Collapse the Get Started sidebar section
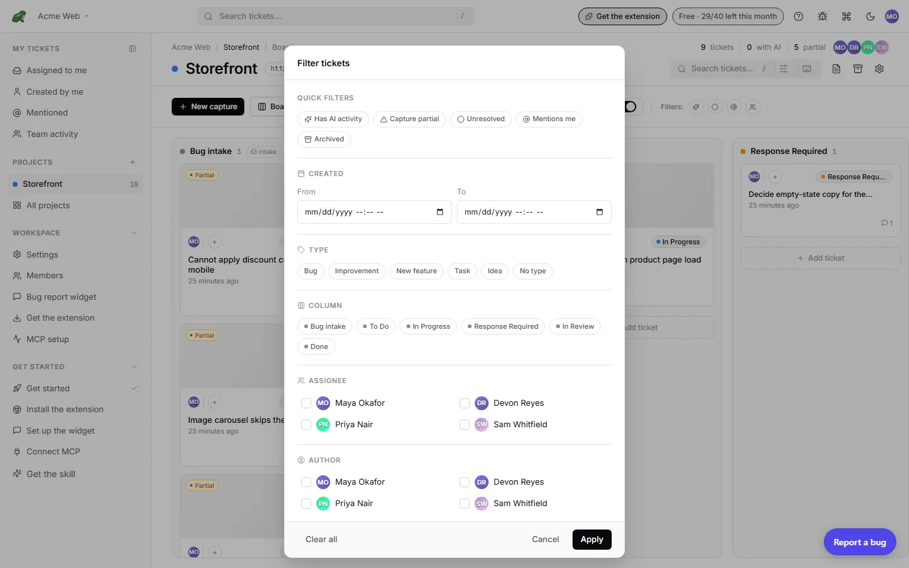Screen dimensions: 909x568 [x=134, y=367]
